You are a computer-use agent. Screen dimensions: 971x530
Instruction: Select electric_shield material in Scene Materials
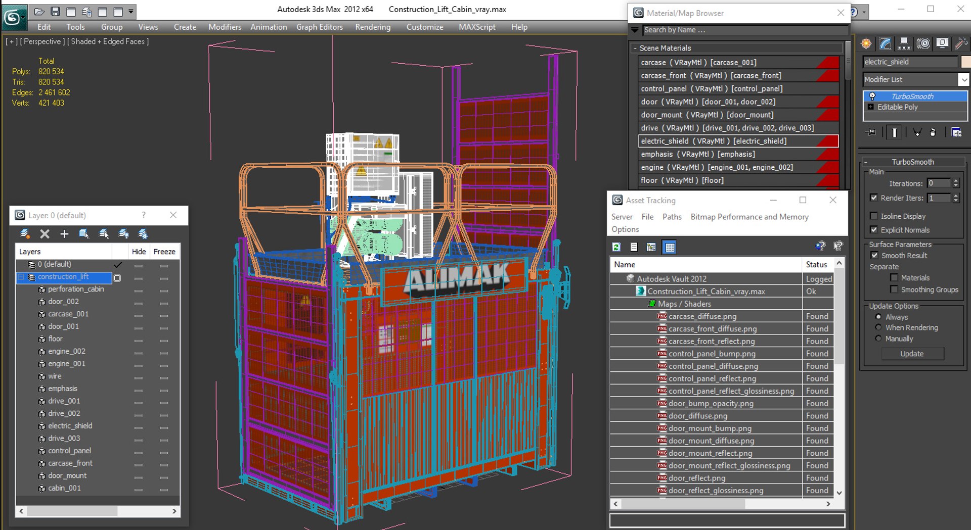pos(738,141)
